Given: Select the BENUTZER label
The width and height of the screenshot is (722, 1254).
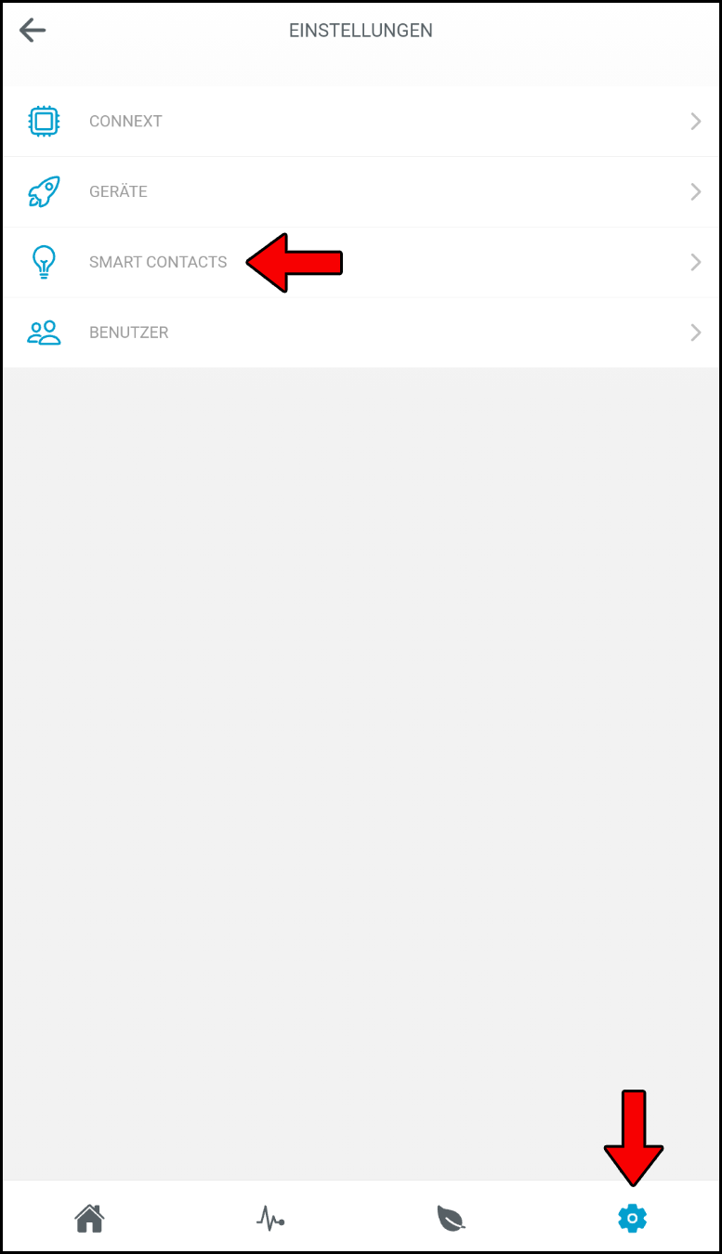Looking at the screenshot, I should [x=129, y=333].
